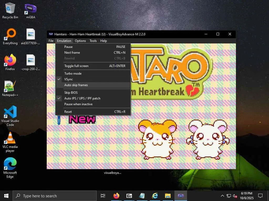Open the File menu
Screen dimensions: 269x201
click(x=51, y=41)
